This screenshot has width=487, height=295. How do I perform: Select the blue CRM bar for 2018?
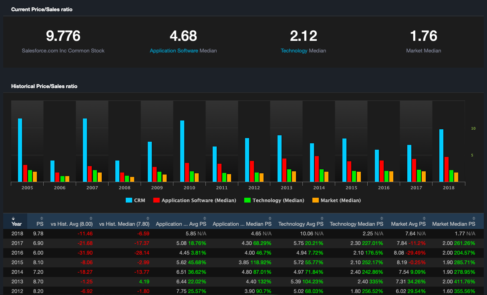pos(441,156)
